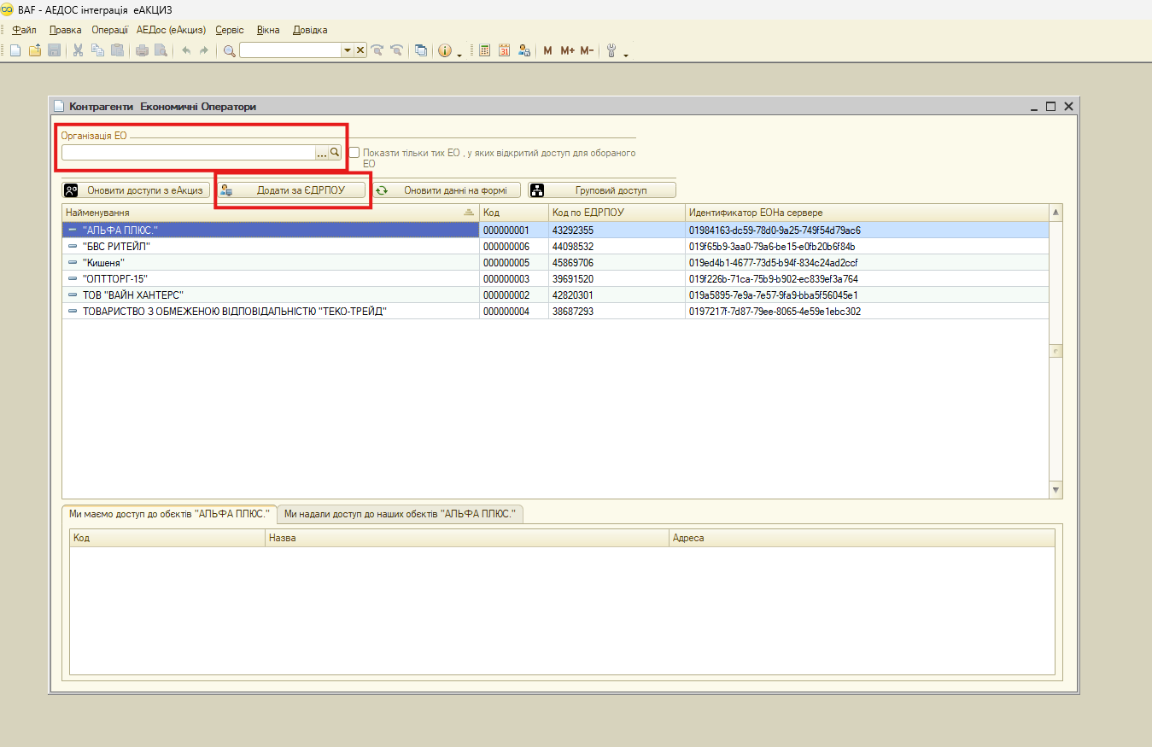Click the Undo arrow in toolbar
The image size is (1152, 747).
click(185, 50)
